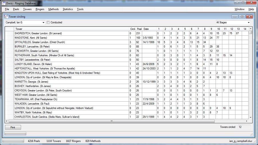This screenshot has height=145, width=258.
Task: Open the Statistics menu
Action: 68,9
